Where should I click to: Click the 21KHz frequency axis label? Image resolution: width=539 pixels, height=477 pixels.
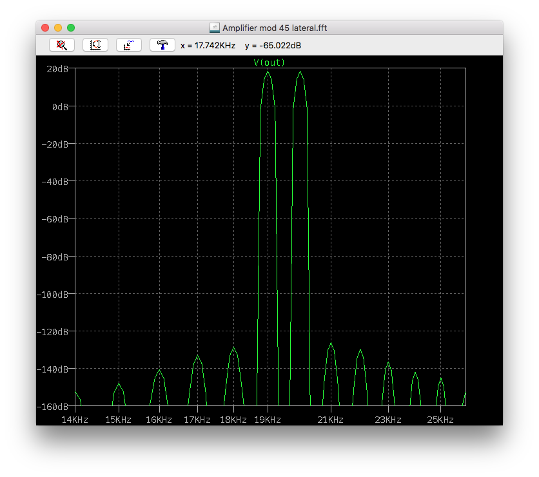tap(330, 420)
